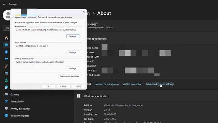Image resolution: width=218 pixels, height=123 pixels.
Task: Open Time & language globe icon
Action: [6, 87]
